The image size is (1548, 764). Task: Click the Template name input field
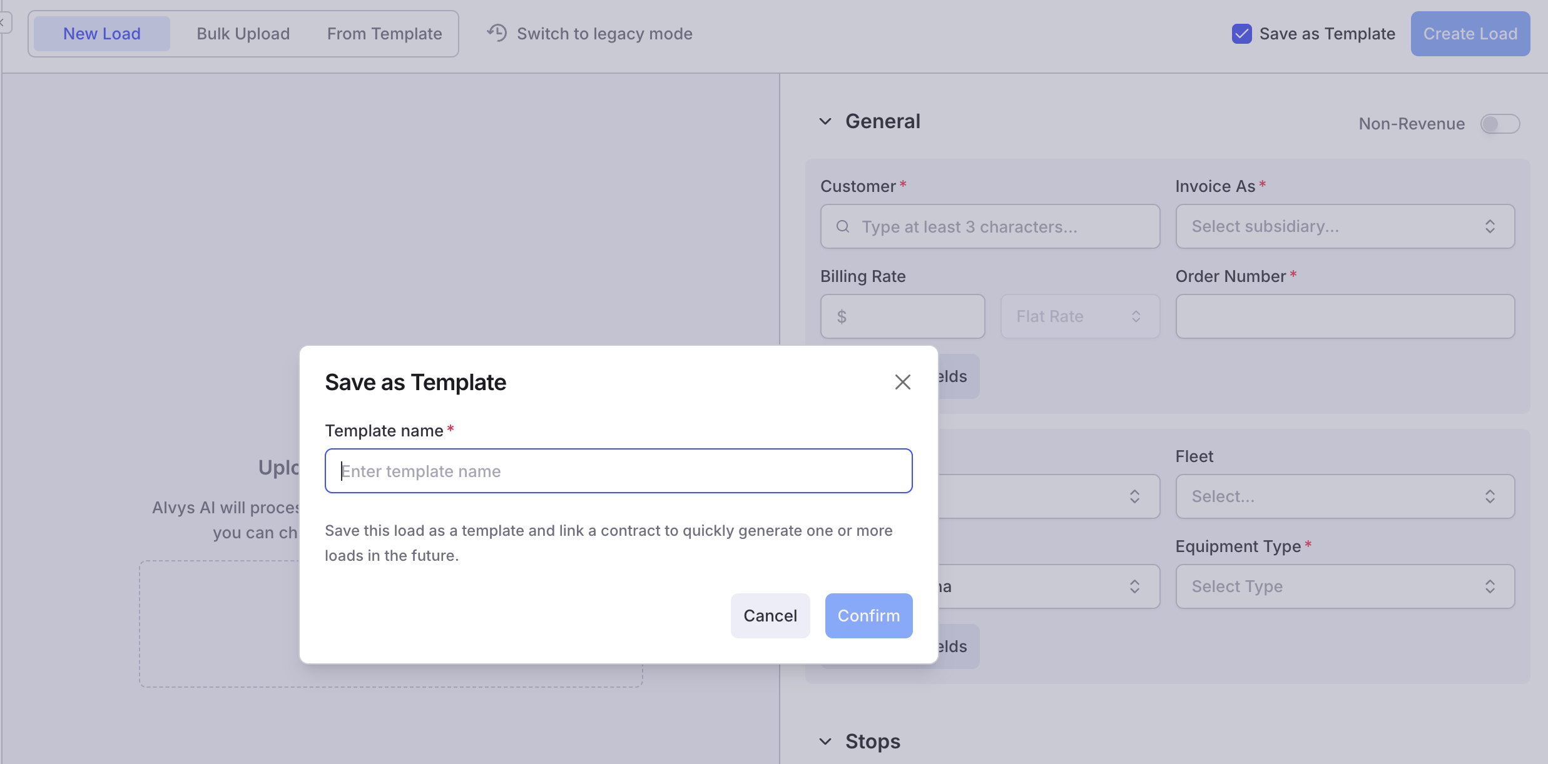point(618,471)
